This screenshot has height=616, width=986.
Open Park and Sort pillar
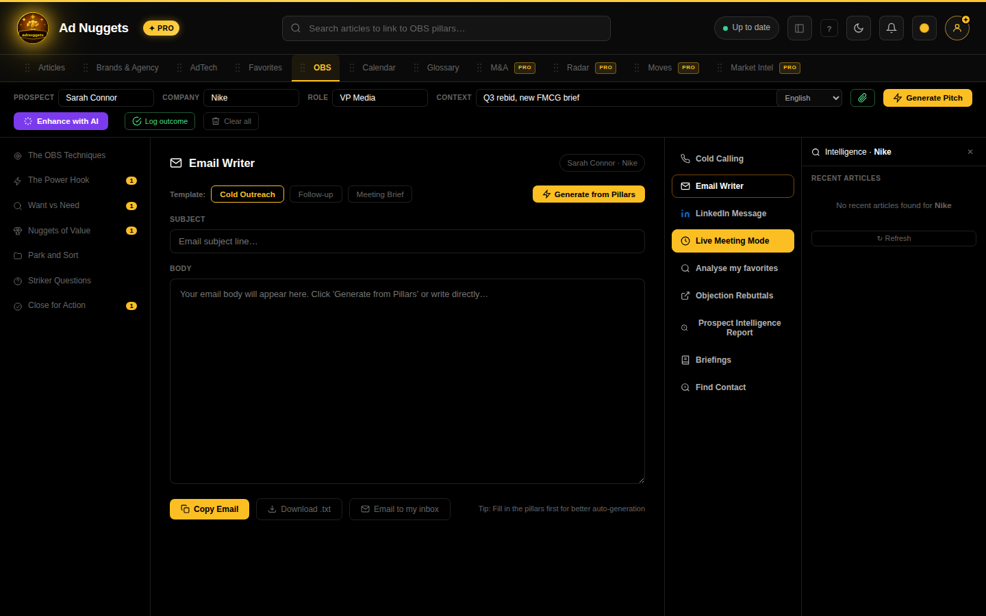point(75,255)
